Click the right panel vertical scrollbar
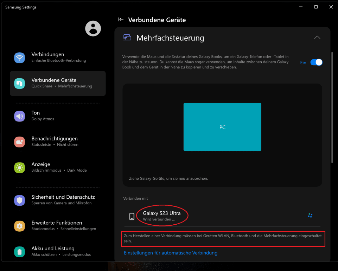Viewport: 338px width, 271px height. tap(332, 107)
